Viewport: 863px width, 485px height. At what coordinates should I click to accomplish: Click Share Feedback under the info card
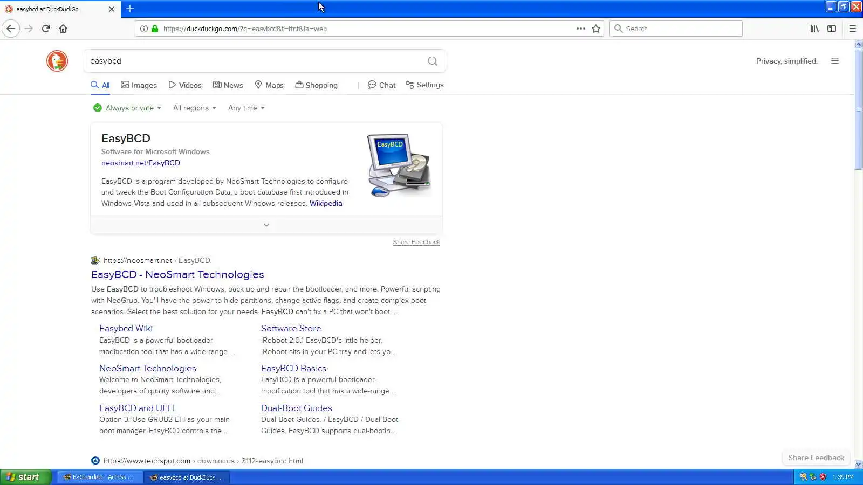(416, 242)
